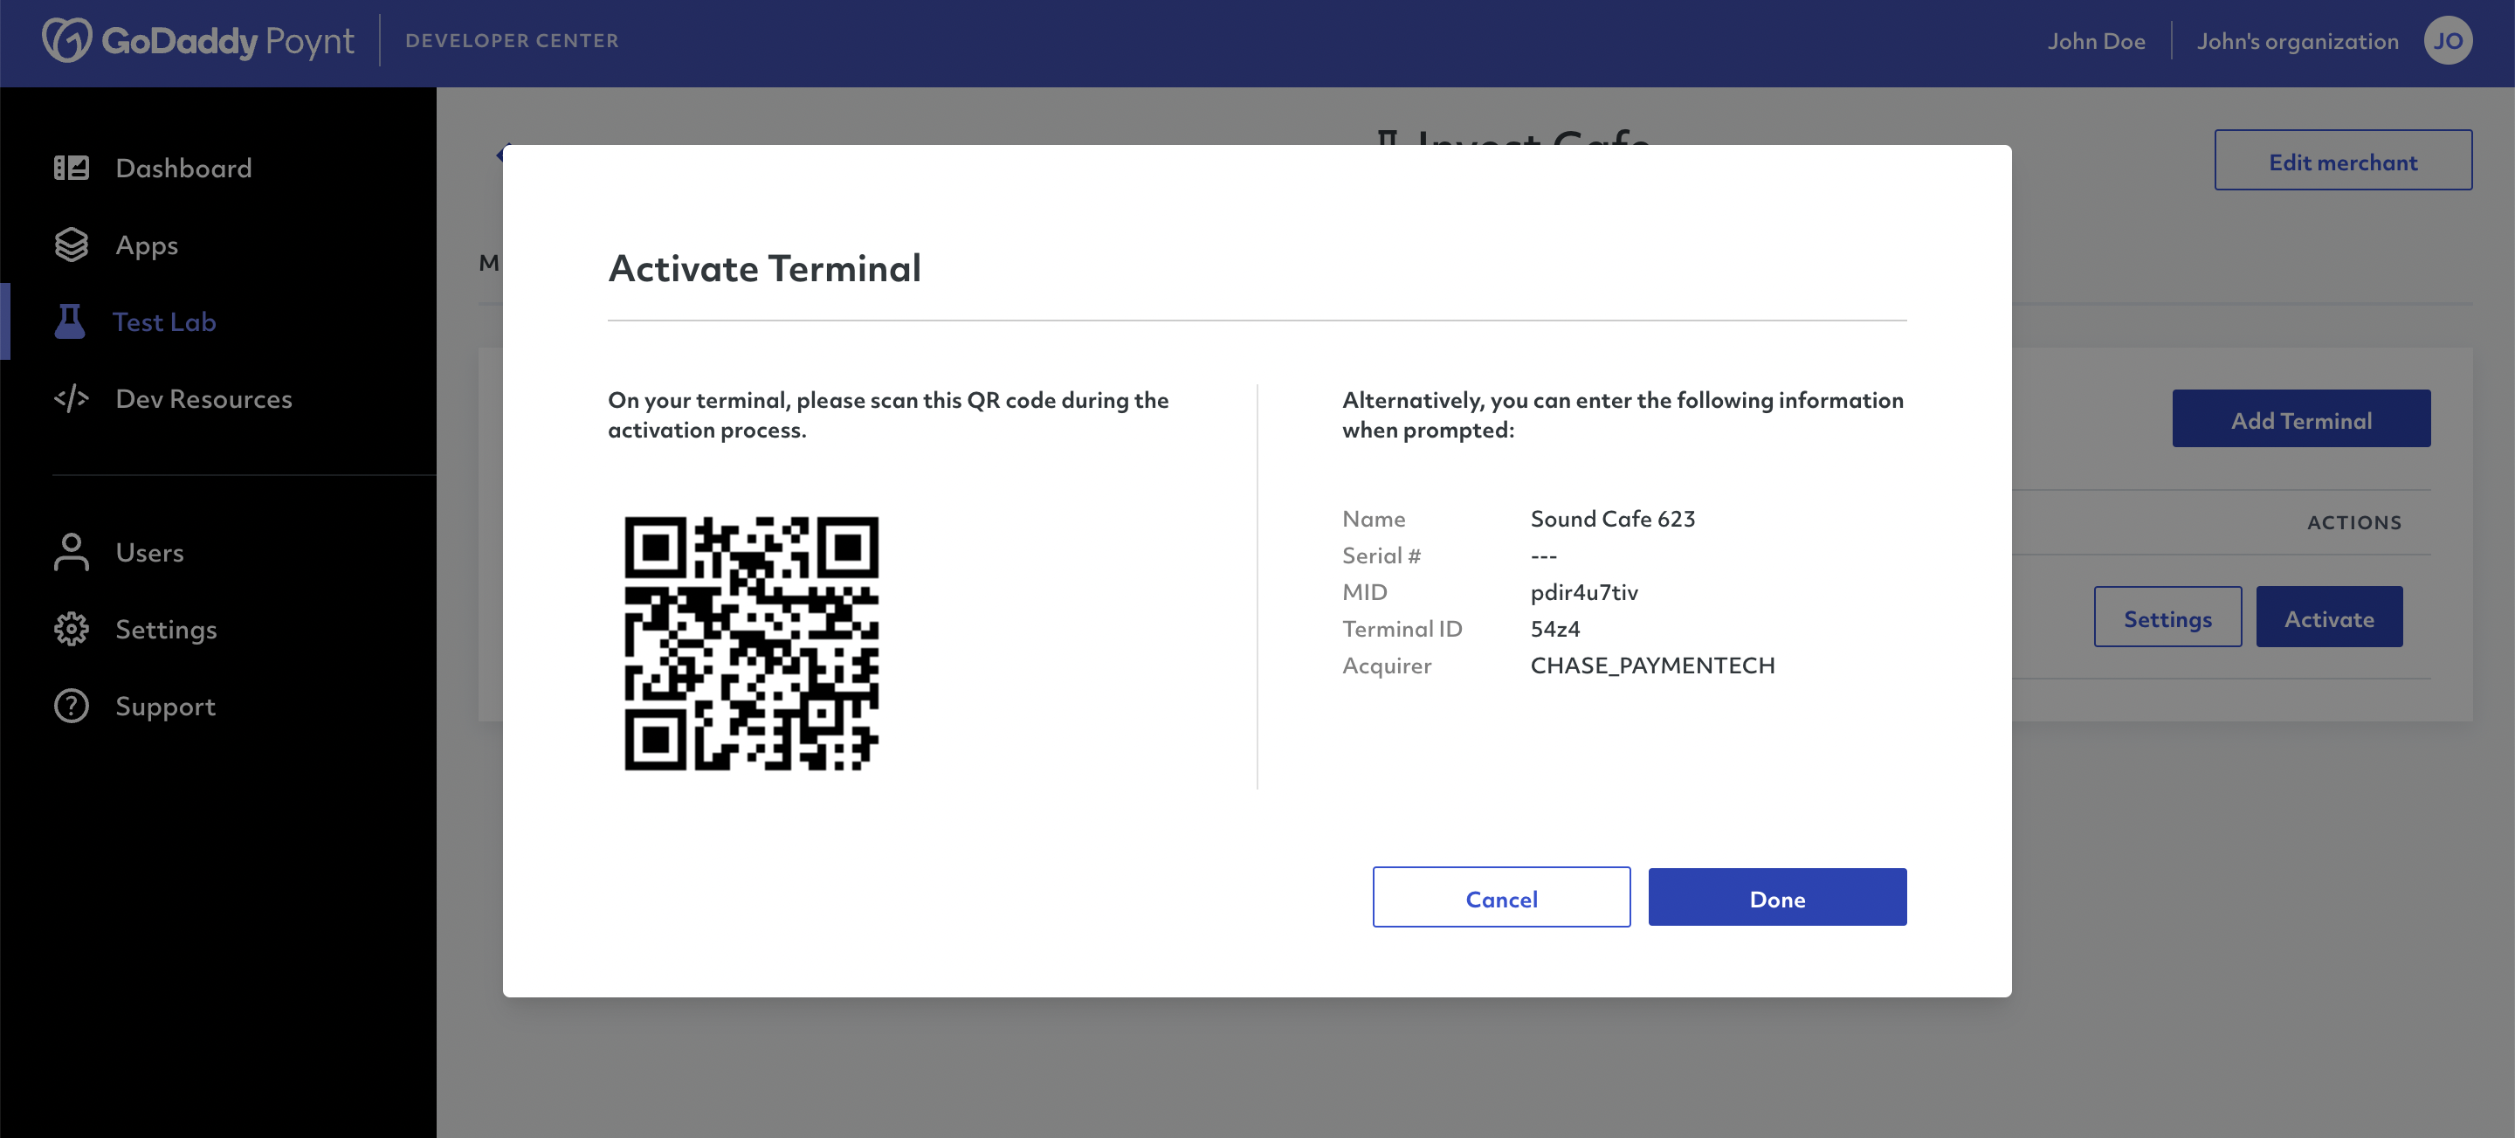Cancel the terminal activation process
Viewport: 2515px width, 1138px height.
(1501, 897)
